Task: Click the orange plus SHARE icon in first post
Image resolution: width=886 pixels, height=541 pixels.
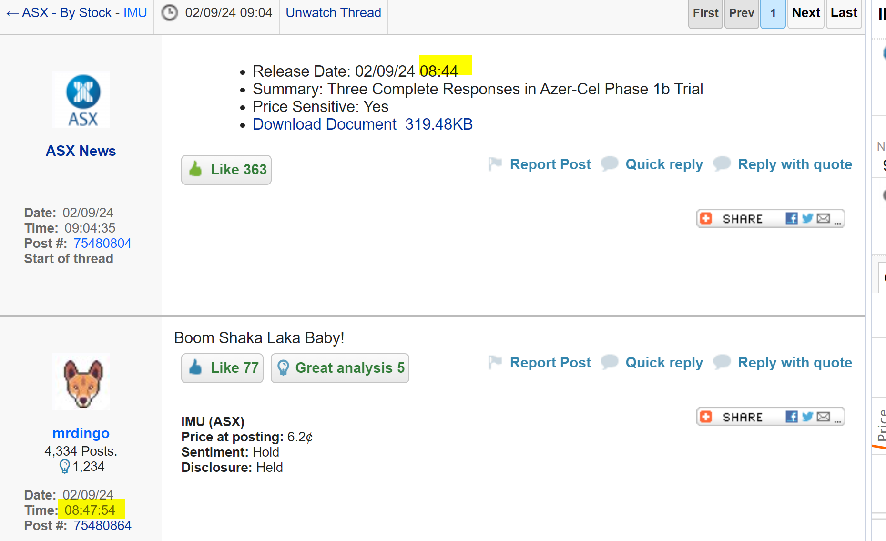Action: tap(706, 218)
